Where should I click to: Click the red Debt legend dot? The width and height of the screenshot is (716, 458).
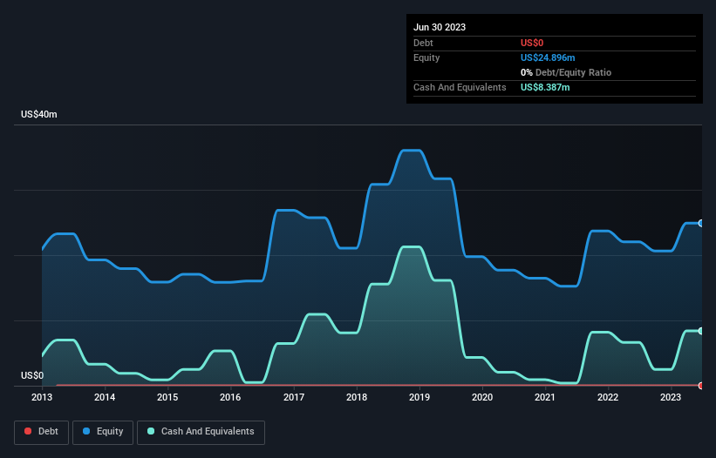28,431
